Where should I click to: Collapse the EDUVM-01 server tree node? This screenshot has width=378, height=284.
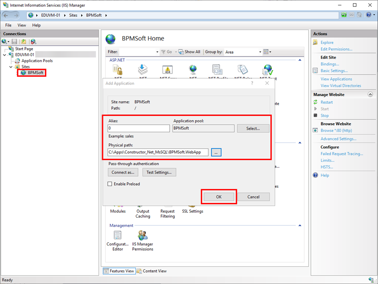pyautogui.click(x=4, y=55)
